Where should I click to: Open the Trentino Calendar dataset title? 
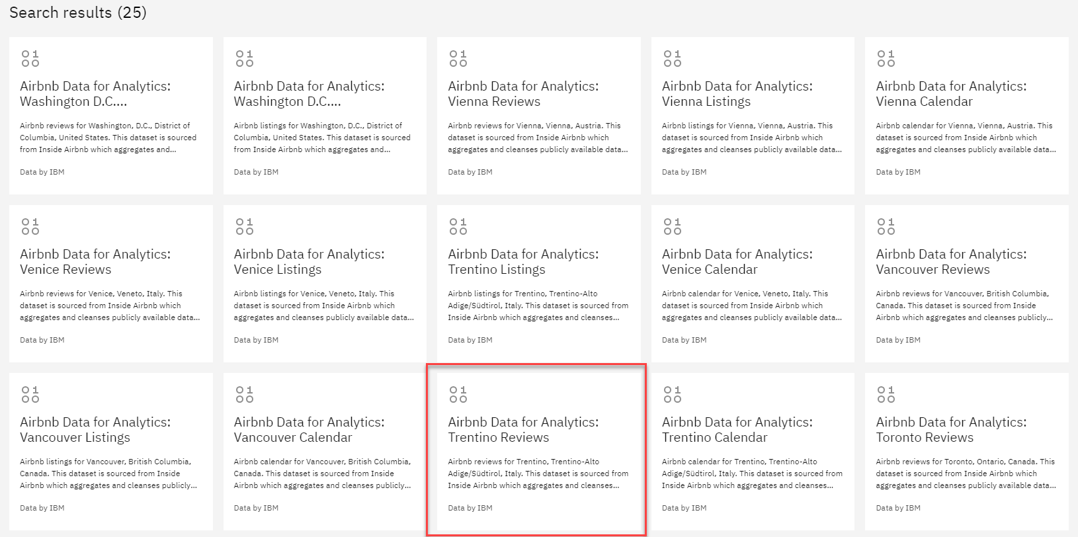[737, 430]
